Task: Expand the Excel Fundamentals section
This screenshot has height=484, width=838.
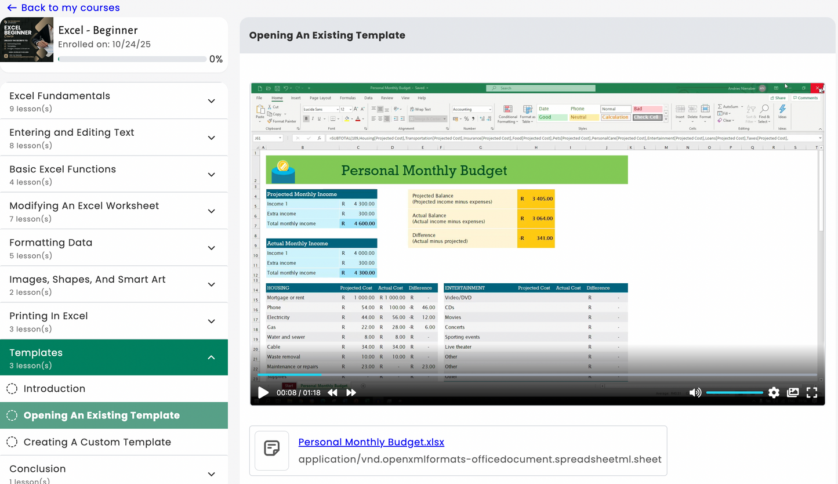Action: coord(212,100)
